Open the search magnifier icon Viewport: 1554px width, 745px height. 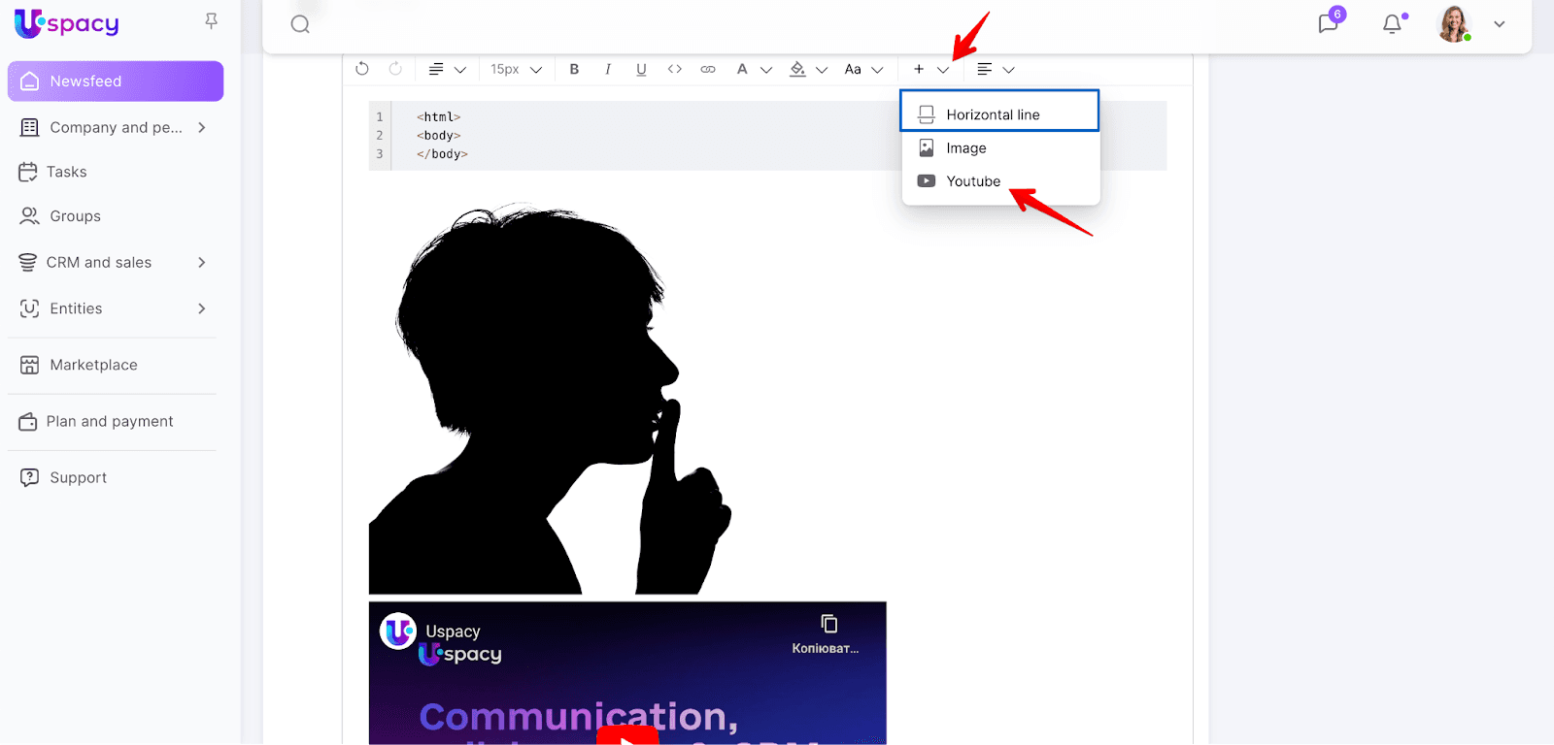tap(300, 24)
